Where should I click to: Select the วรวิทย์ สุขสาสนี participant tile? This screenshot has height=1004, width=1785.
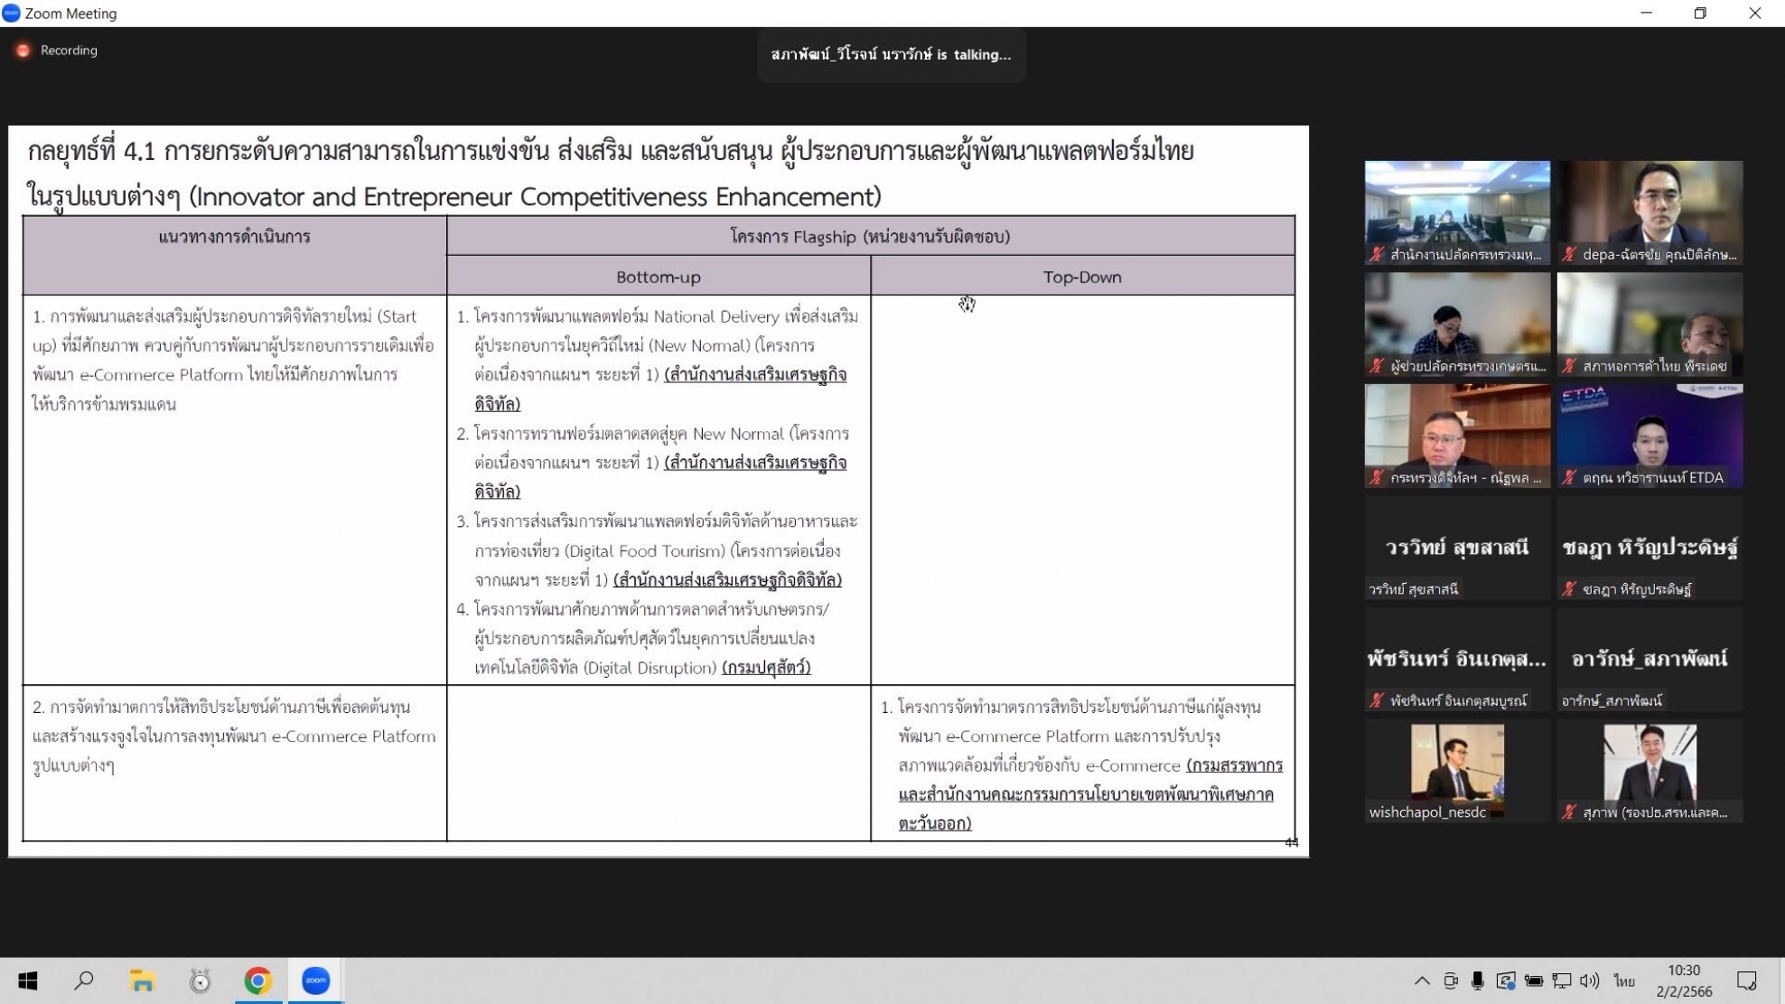tap(1457, 548)
